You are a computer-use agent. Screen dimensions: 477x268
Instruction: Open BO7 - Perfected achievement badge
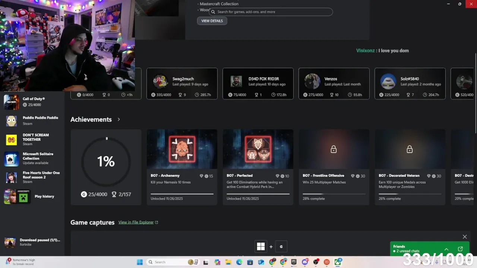258,149
